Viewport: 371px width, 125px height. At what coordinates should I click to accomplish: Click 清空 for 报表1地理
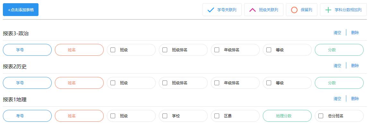pyautogui.click(x=337, y=99)
